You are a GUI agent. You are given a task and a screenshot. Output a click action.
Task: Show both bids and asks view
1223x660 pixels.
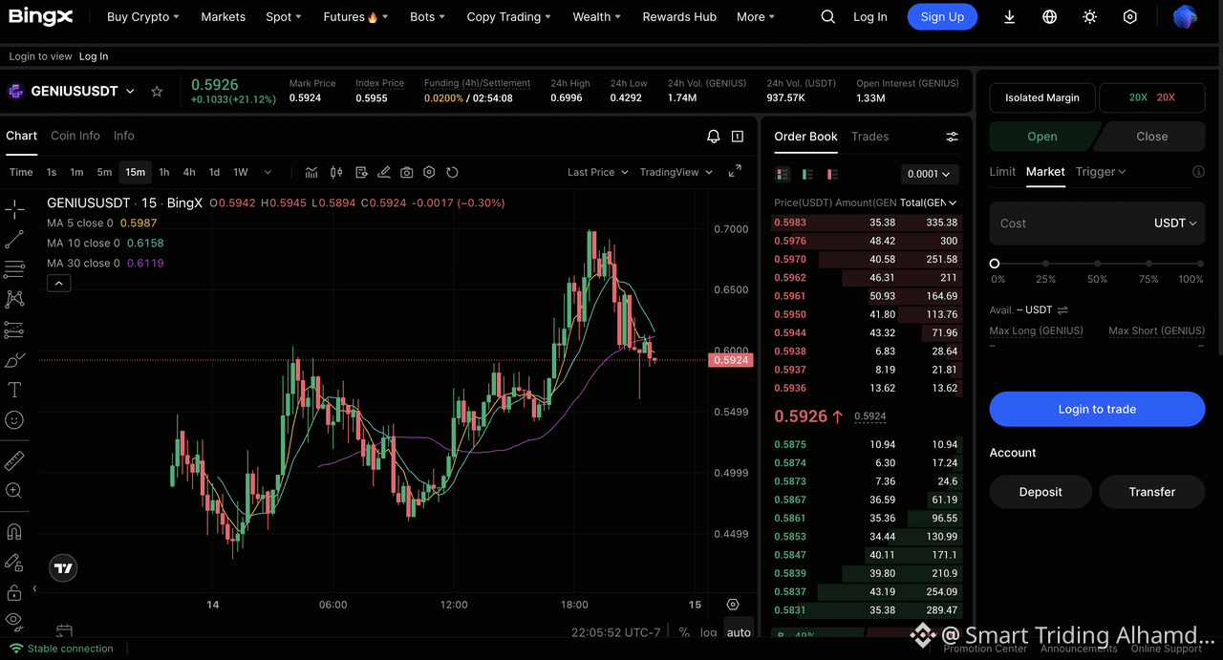click(783, 174)
